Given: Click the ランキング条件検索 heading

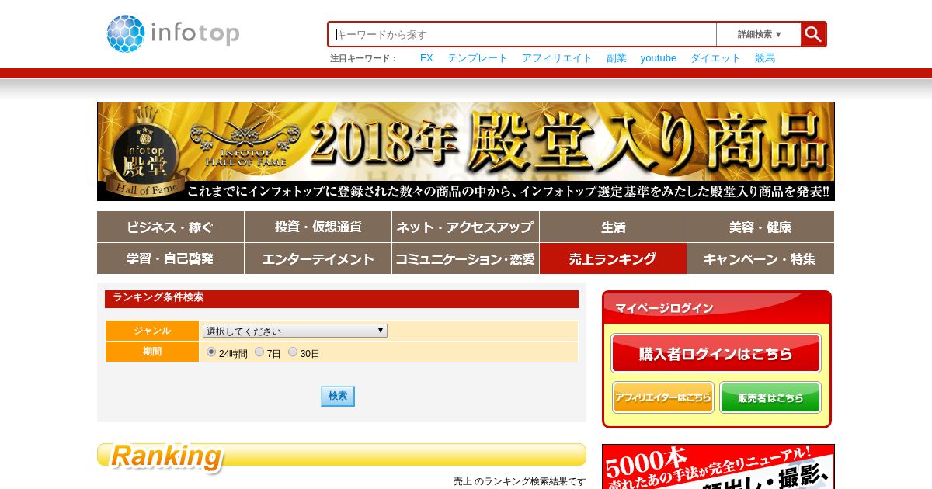Looking at the screenshot, I should tap(342, 299).
